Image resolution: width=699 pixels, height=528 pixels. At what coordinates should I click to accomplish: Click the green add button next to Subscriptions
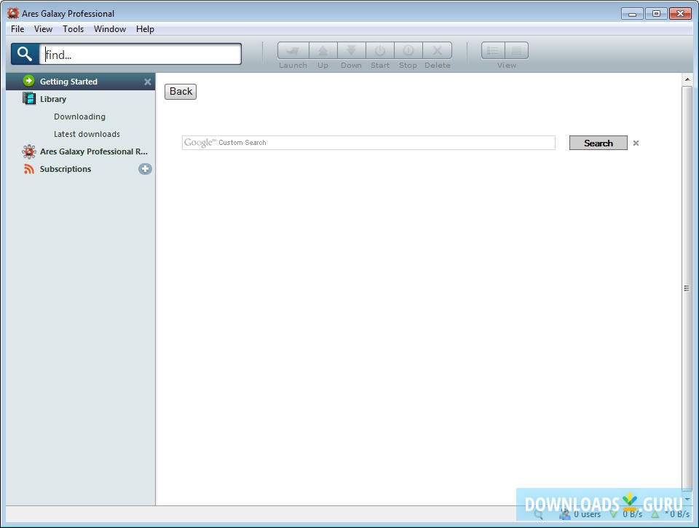point(145,168)
